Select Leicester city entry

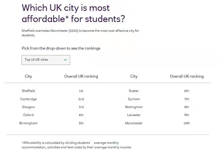click(x=134, y=115)
